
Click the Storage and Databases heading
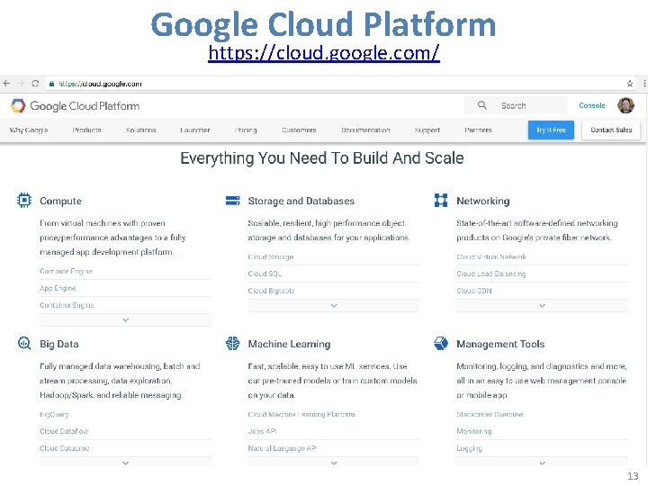[x=301, y=201]
